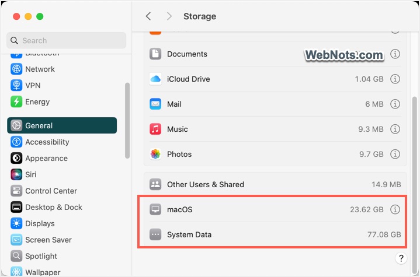The height and width of the screenshot is (277, 420).
Task: Click the Wallpaper label in sidebar
Action: click(x=43, y=272)
